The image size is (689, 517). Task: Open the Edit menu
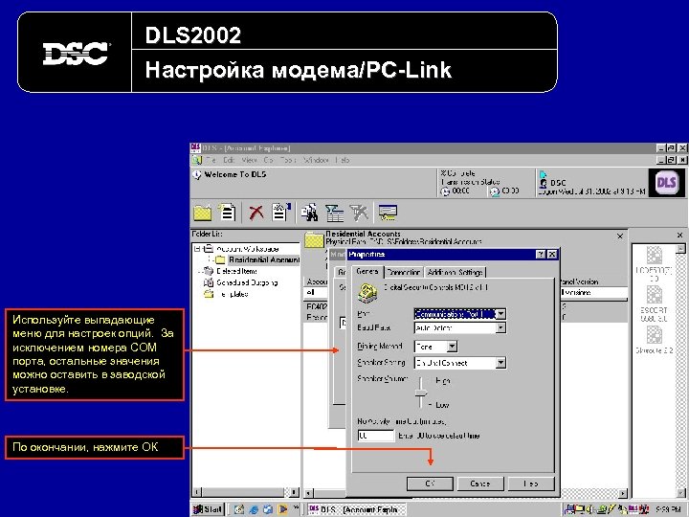(229, 160)
